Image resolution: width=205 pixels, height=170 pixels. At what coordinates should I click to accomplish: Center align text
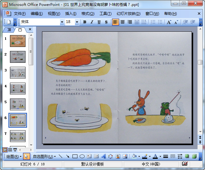123,22
